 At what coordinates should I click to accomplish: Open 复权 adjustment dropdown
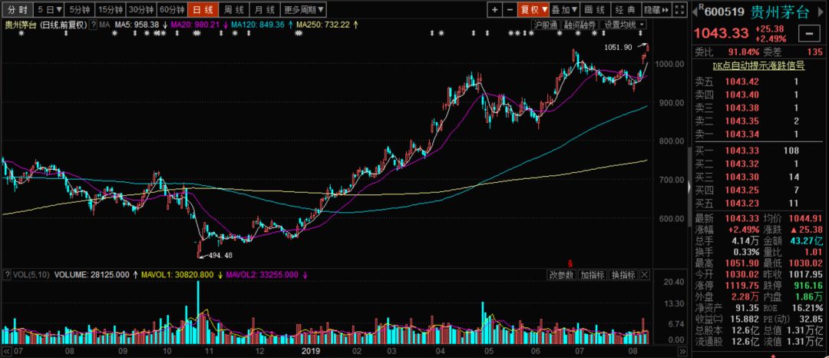[533, 9]
